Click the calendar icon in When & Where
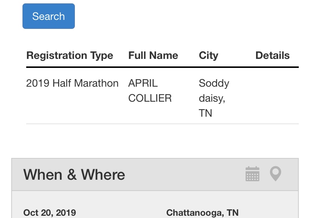310x218 pixels. click(x=252, y=174)
